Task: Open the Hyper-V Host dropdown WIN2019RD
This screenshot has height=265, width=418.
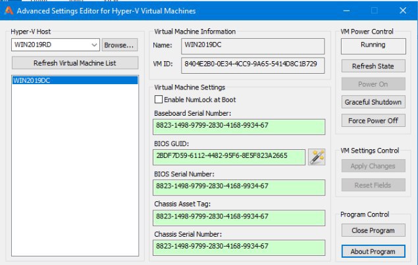Action: coord(55,45)
